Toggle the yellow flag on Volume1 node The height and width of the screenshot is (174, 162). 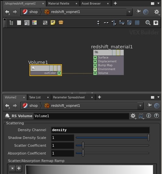(55, 68)
